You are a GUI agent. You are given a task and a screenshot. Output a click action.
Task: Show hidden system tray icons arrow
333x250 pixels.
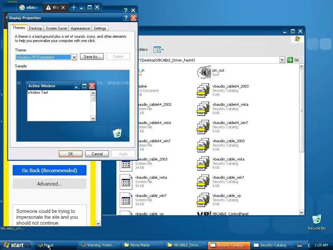pyautogui.click(x=309, y=245)
